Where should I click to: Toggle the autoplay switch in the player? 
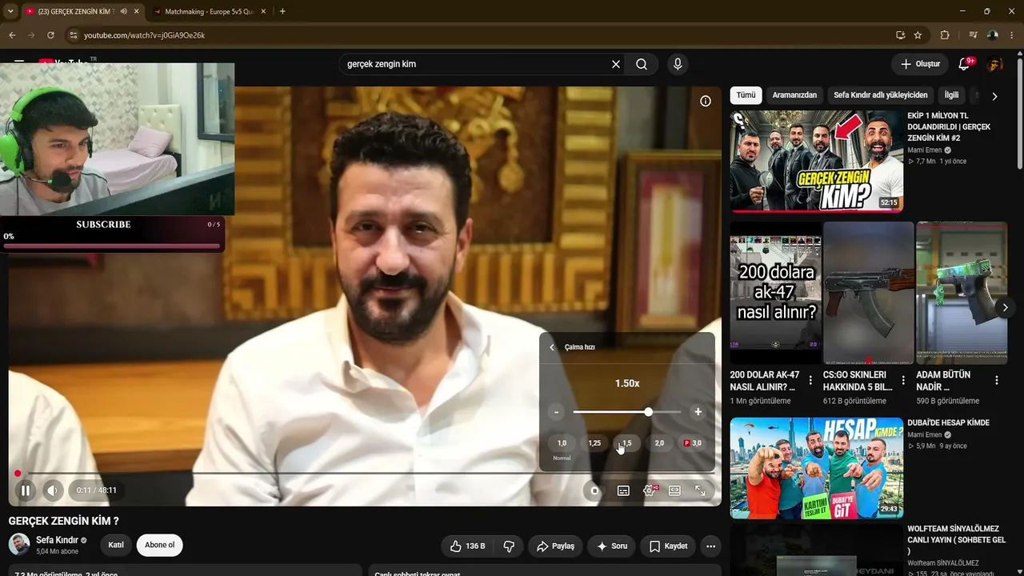594,490
